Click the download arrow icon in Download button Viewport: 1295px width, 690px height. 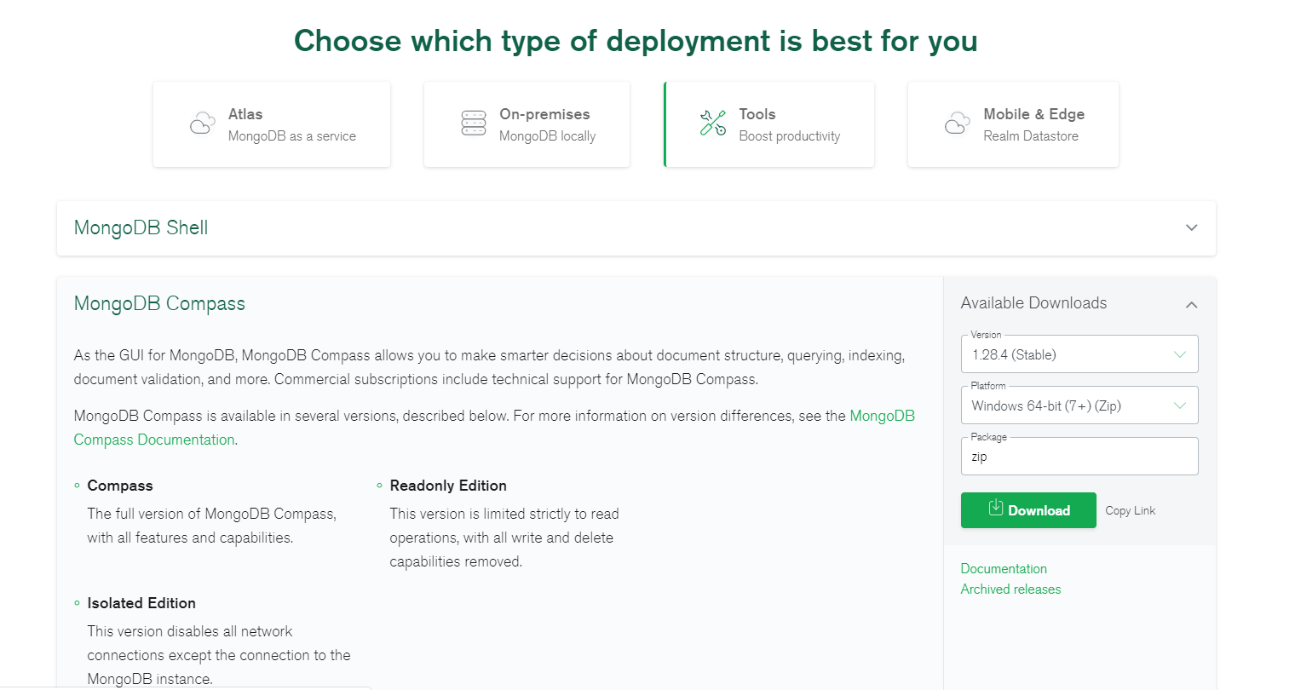995,509
